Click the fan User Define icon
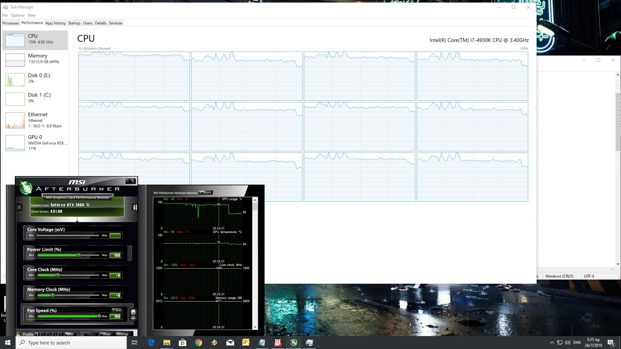The image size is (621, 349). (x=133, y=314)
